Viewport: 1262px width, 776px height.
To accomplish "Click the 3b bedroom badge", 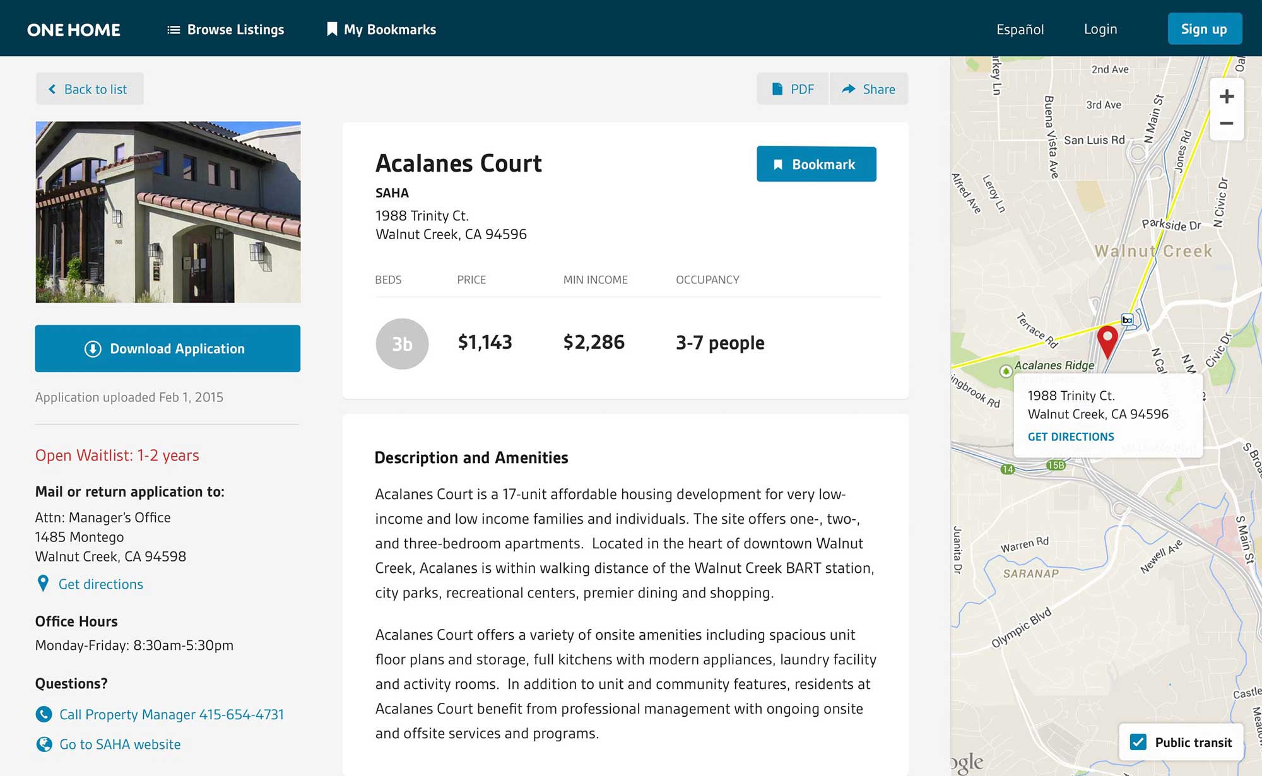I will 402,344.
